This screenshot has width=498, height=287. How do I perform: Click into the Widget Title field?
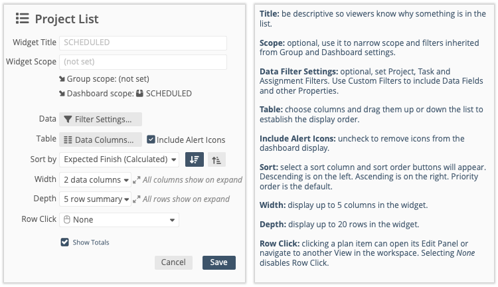pyautogui.click(x=143, y=43)
